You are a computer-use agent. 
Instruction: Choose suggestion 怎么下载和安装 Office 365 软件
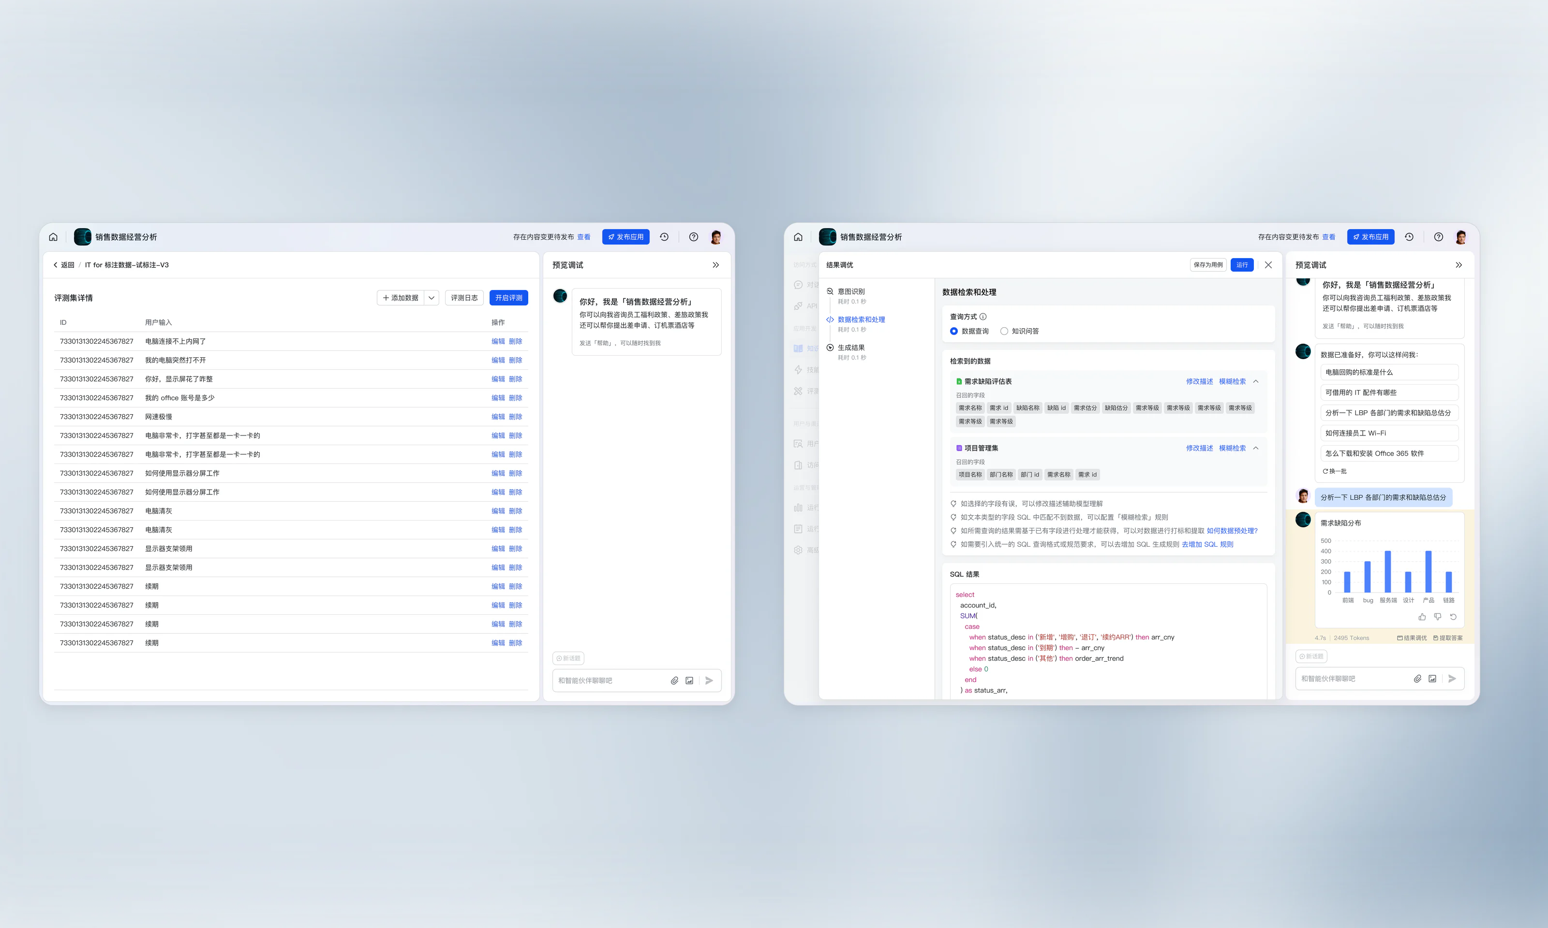coord(1390,453)
